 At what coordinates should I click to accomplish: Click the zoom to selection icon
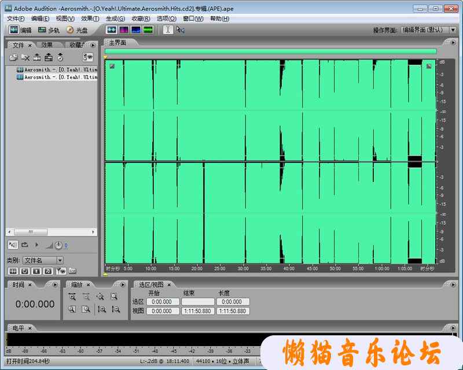(114, 297)
